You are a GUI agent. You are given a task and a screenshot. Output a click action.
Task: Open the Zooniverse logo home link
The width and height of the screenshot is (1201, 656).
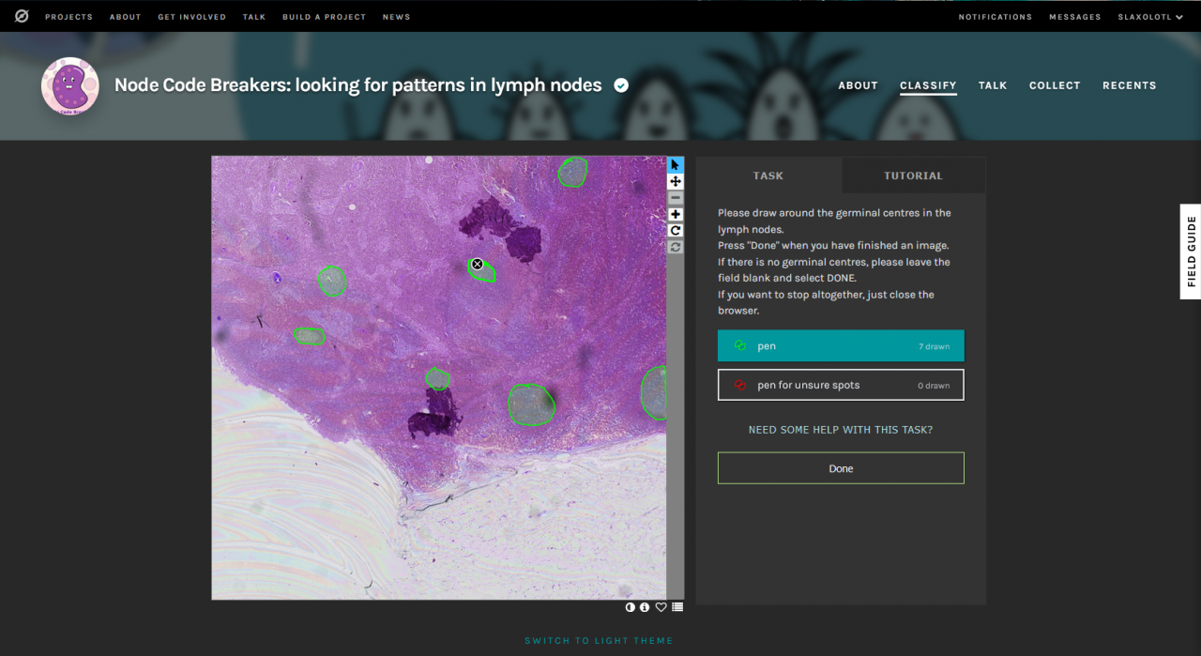click(22, 16)
